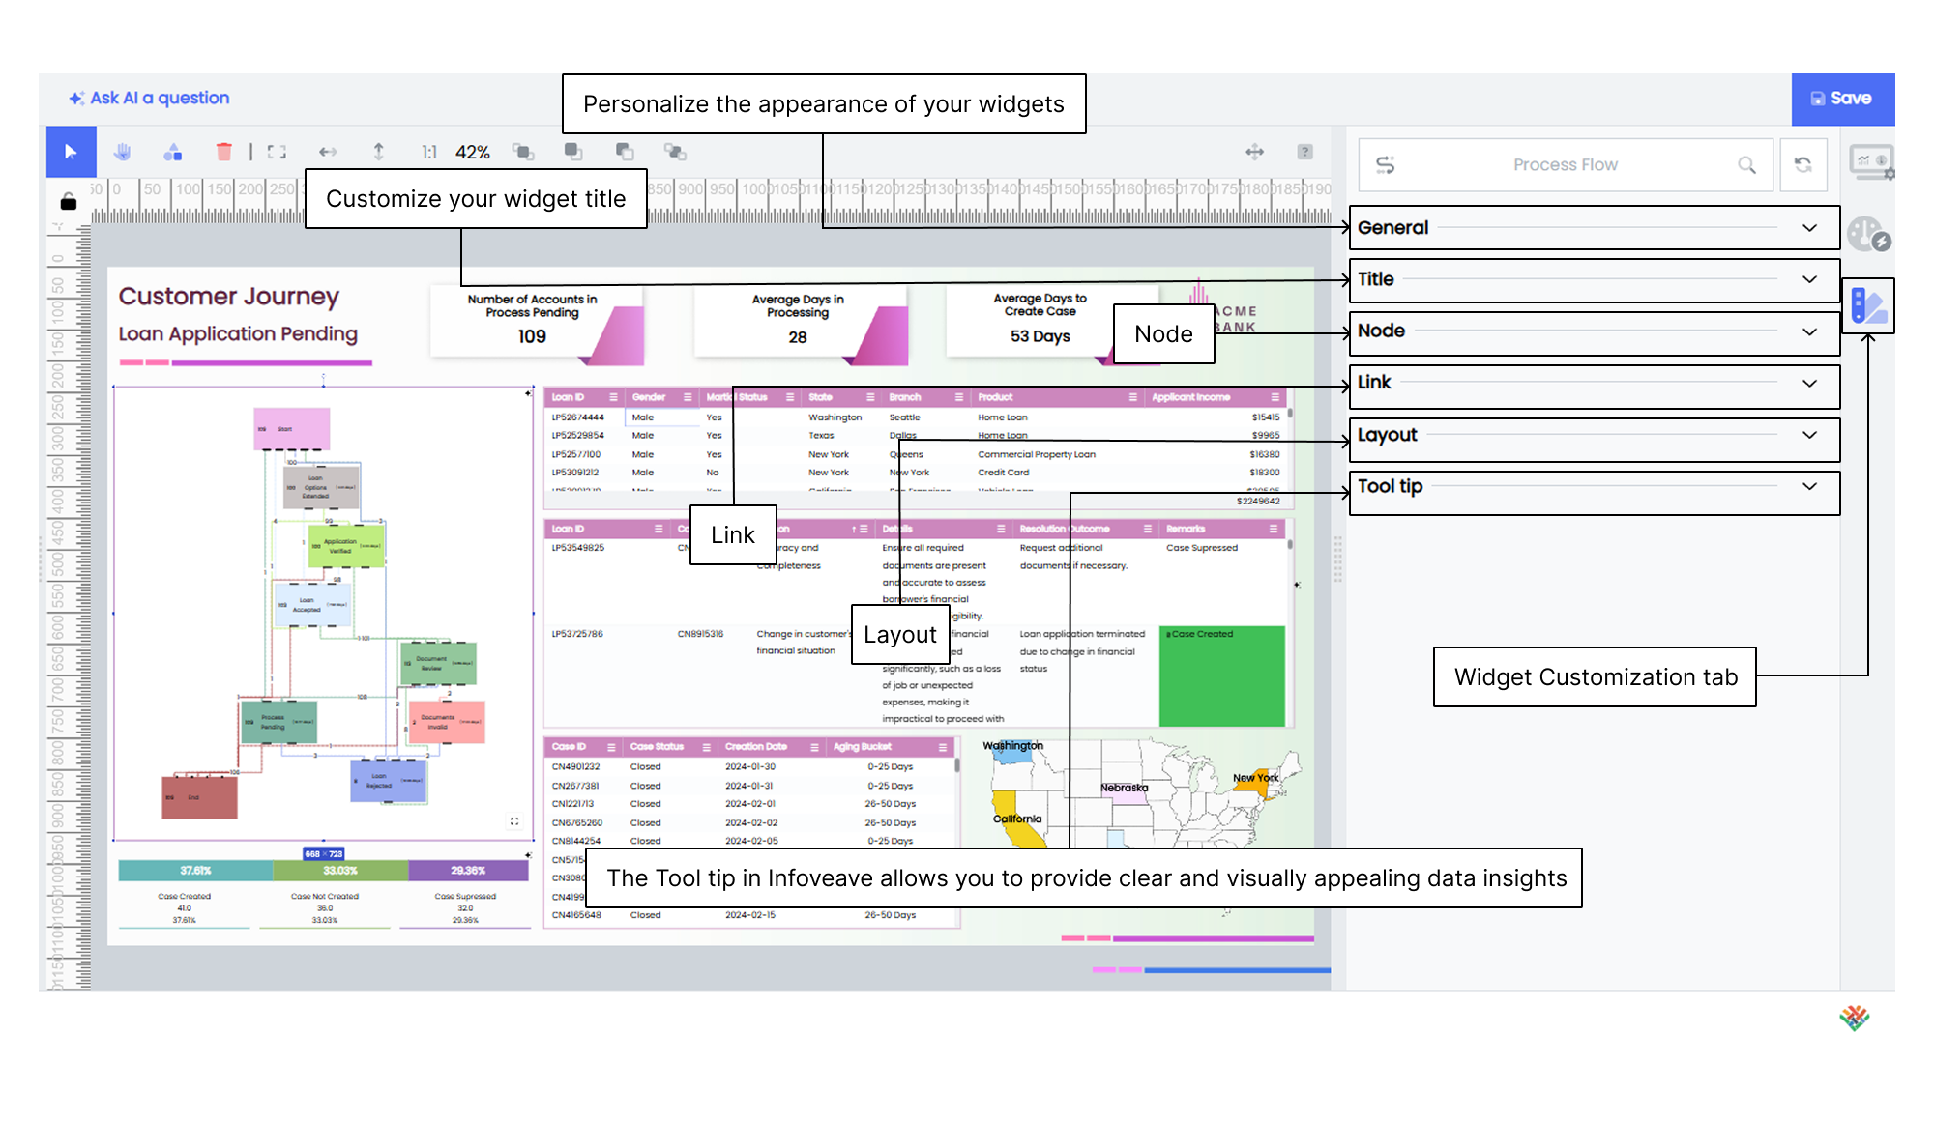Click the Infoveave logo at bottom right
The height and width of the screenshot is (1121, 1934).
[x=1854, y=1018]
